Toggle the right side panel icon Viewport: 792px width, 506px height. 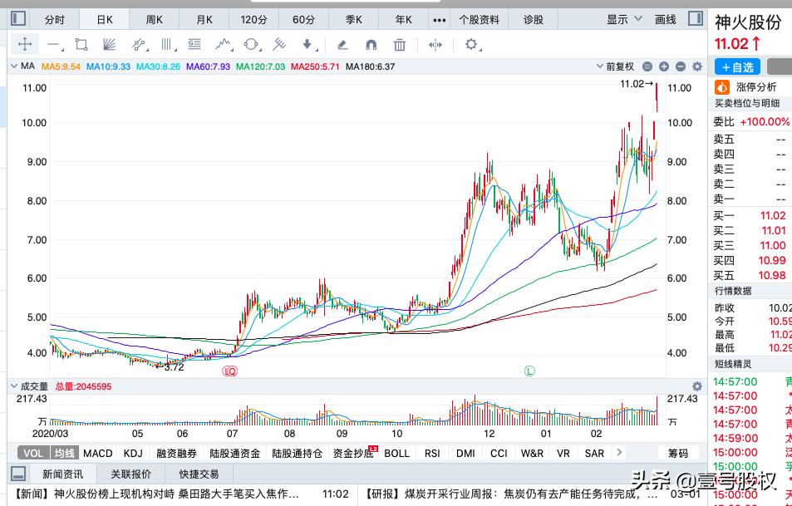(695, 18)
